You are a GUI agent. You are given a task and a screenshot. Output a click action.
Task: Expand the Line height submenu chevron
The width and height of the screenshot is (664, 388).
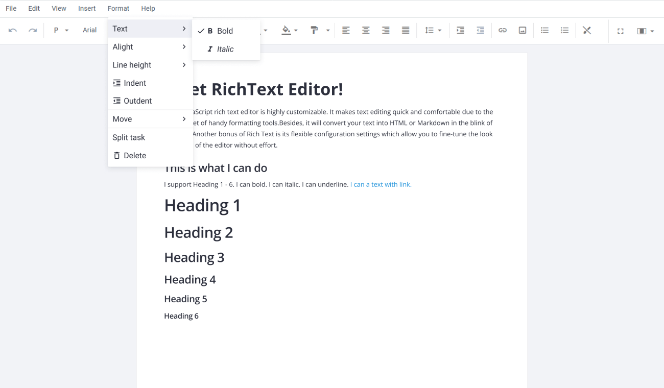[184, 65]
